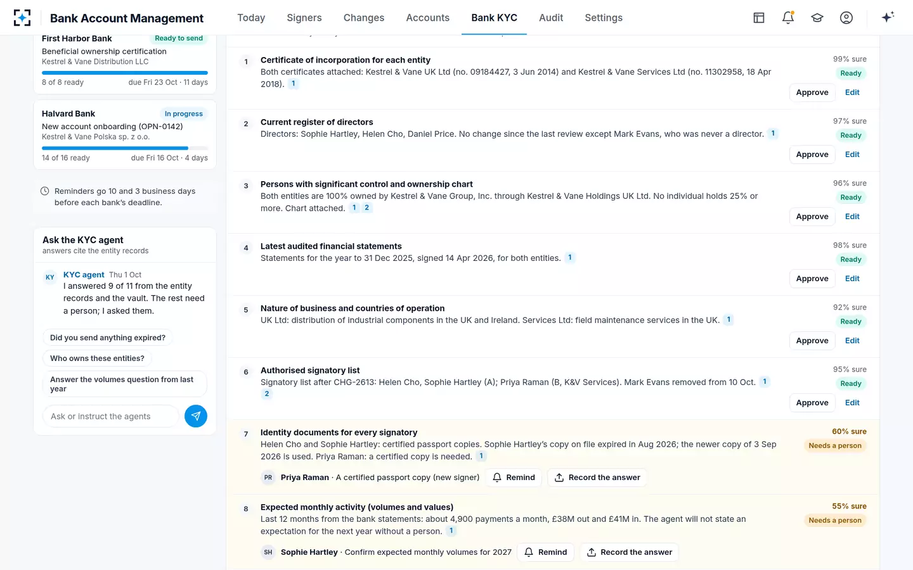
Task: Open the Signers tab
Action: (x=304, y=18)
